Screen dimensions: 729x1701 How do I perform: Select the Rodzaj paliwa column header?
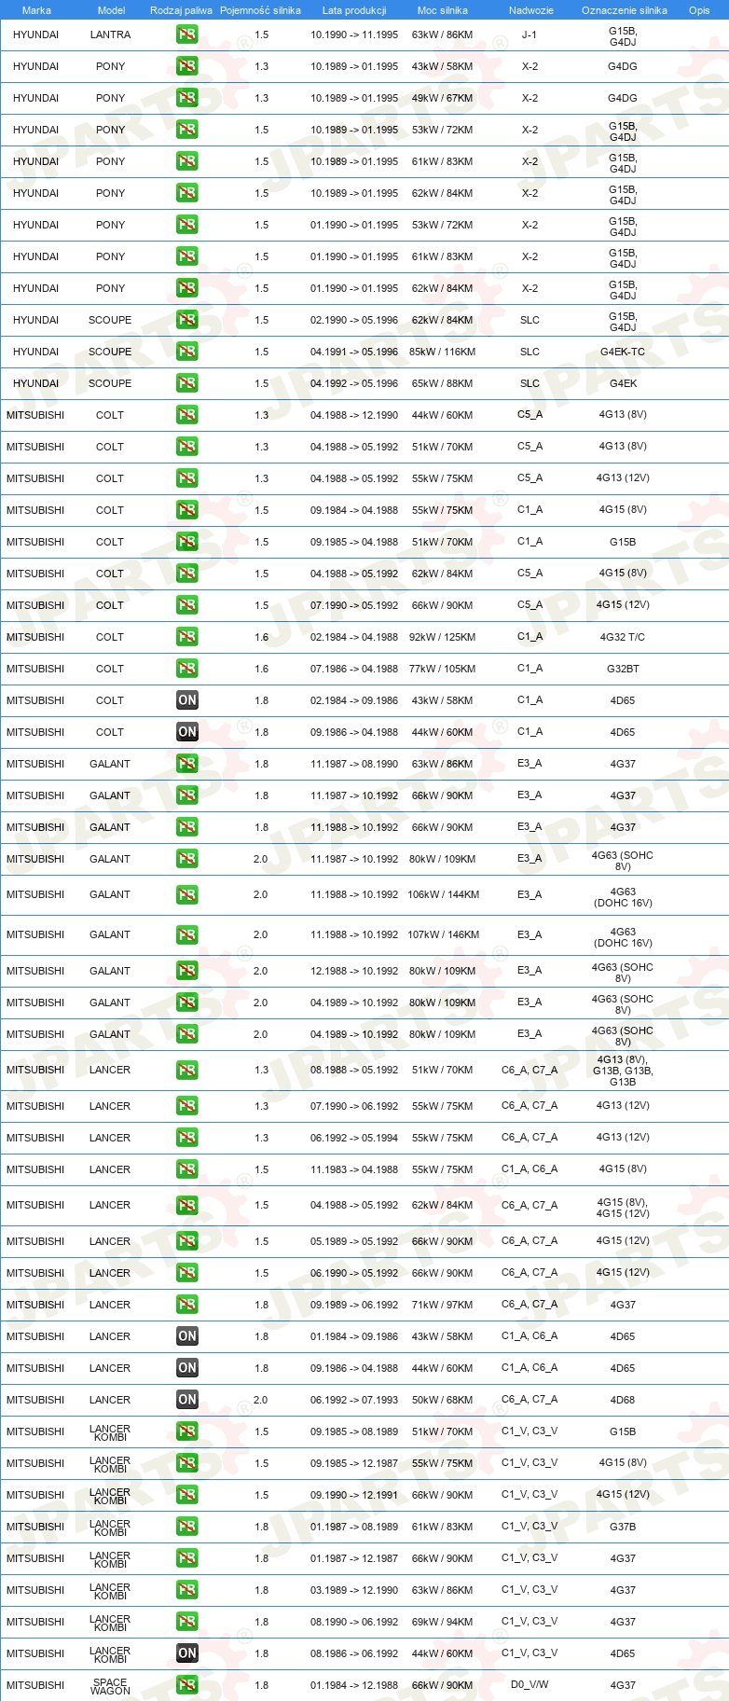pos(181,10)
